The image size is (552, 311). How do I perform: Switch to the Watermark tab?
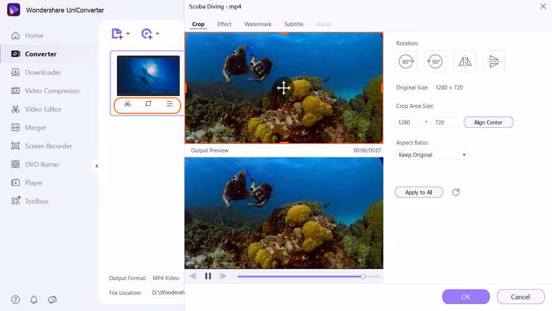tap(258, 24)
